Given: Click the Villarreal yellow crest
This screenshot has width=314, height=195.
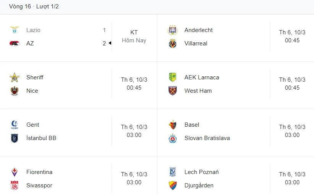Looking at the screenshot, I should click(173, 44).
